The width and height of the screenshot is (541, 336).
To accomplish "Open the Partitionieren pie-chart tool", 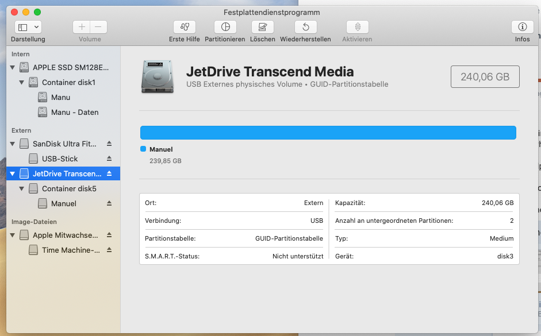I will pos(225,27).
